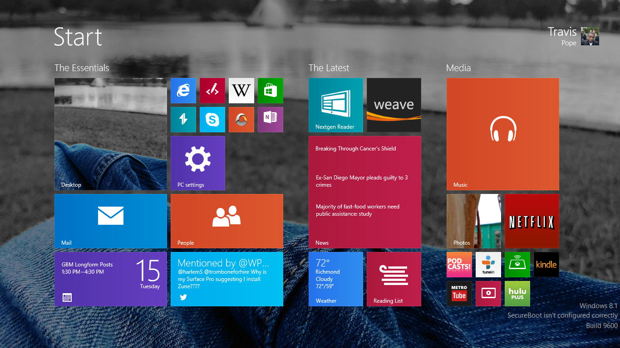
Task: Launch the Wikipedia tile
Action: click(x=241, y=91)
